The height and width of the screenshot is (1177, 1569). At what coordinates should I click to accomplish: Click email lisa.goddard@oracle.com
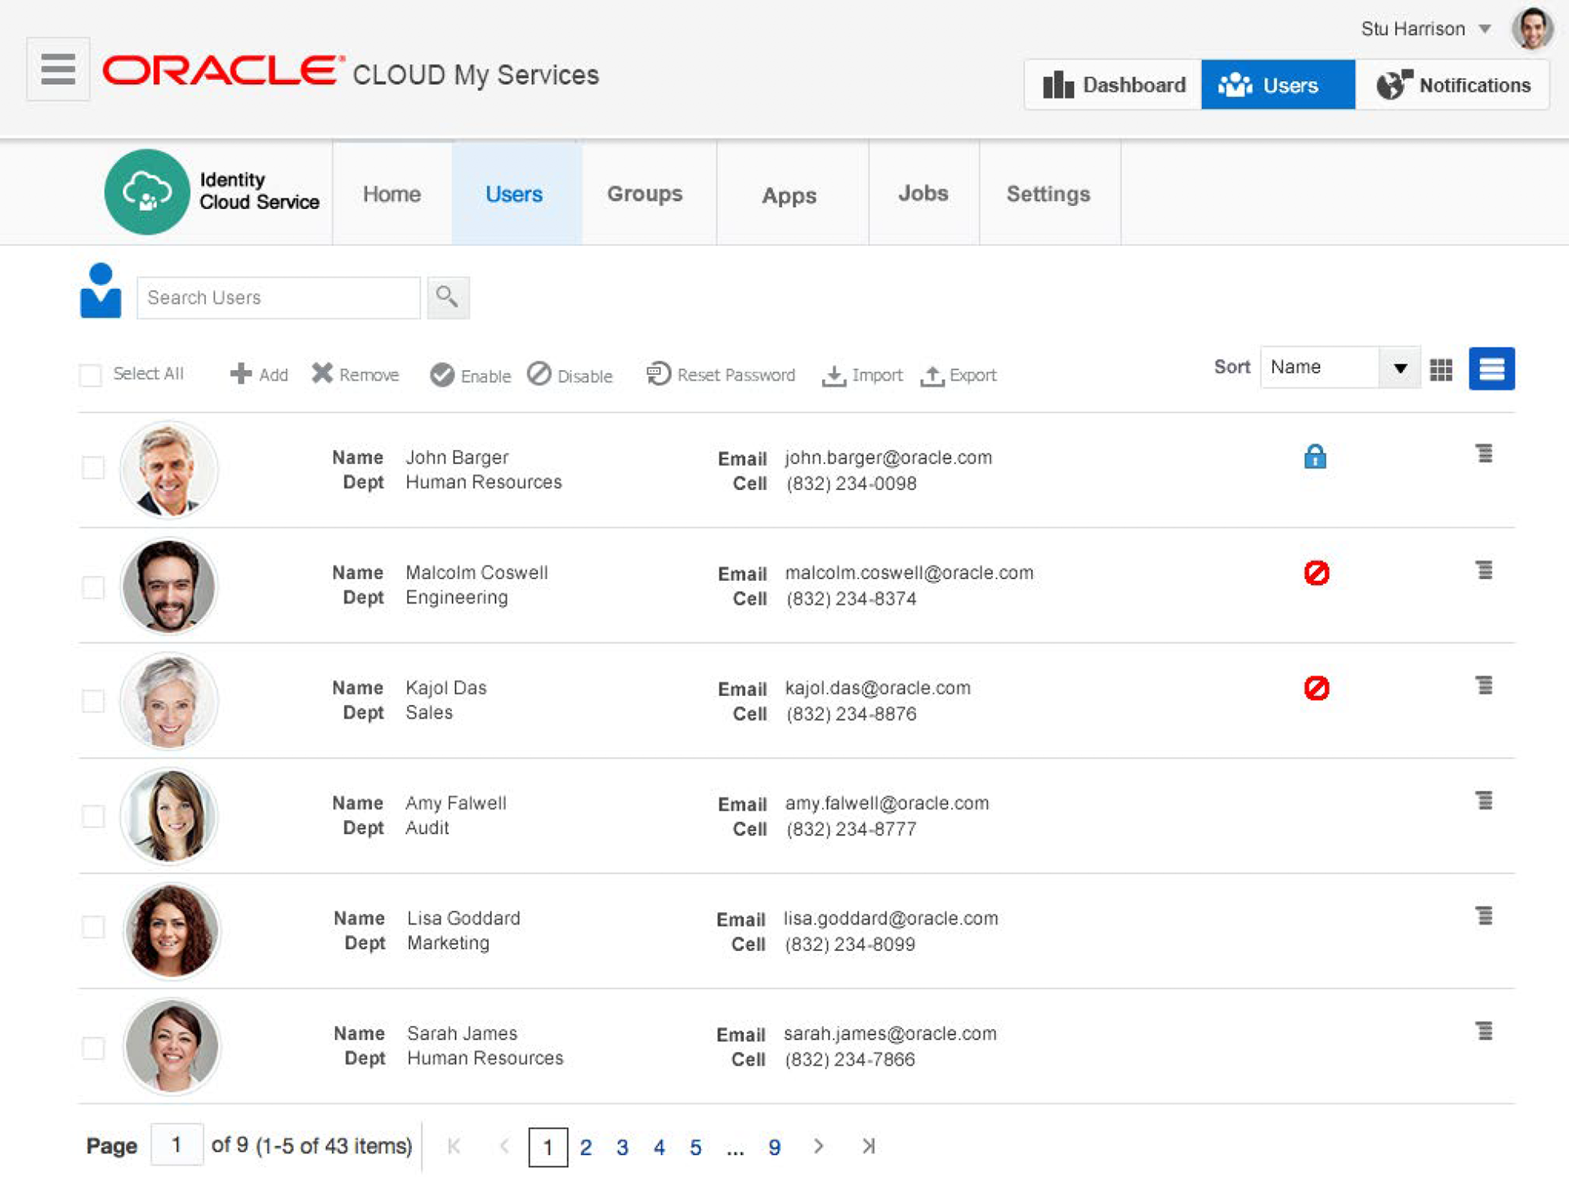pos(891,918)
